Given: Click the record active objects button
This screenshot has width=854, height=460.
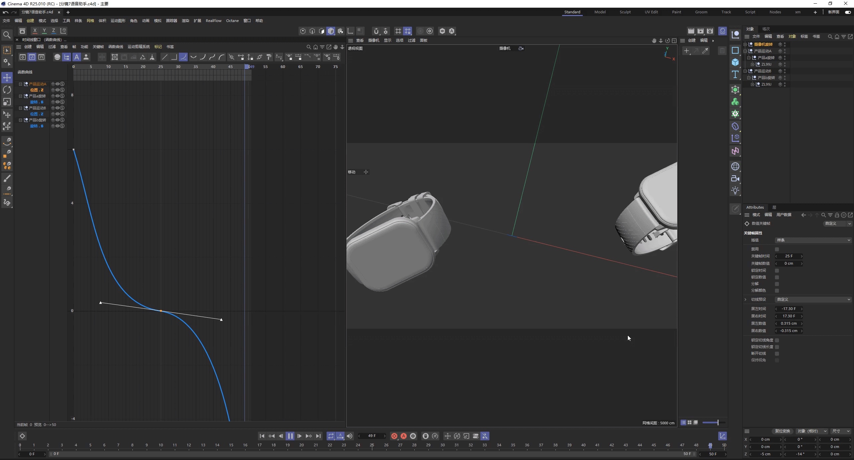Looking at the screenshot, I should 394,436.
